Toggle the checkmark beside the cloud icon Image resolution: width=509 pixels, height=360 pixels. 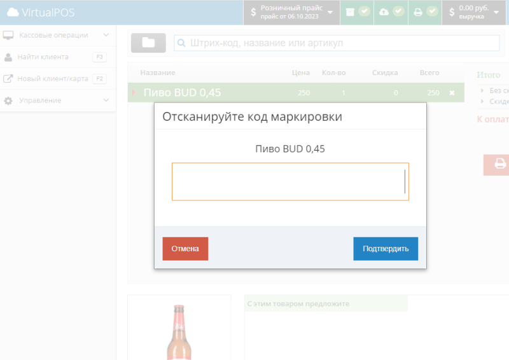[x=398, y=11]
